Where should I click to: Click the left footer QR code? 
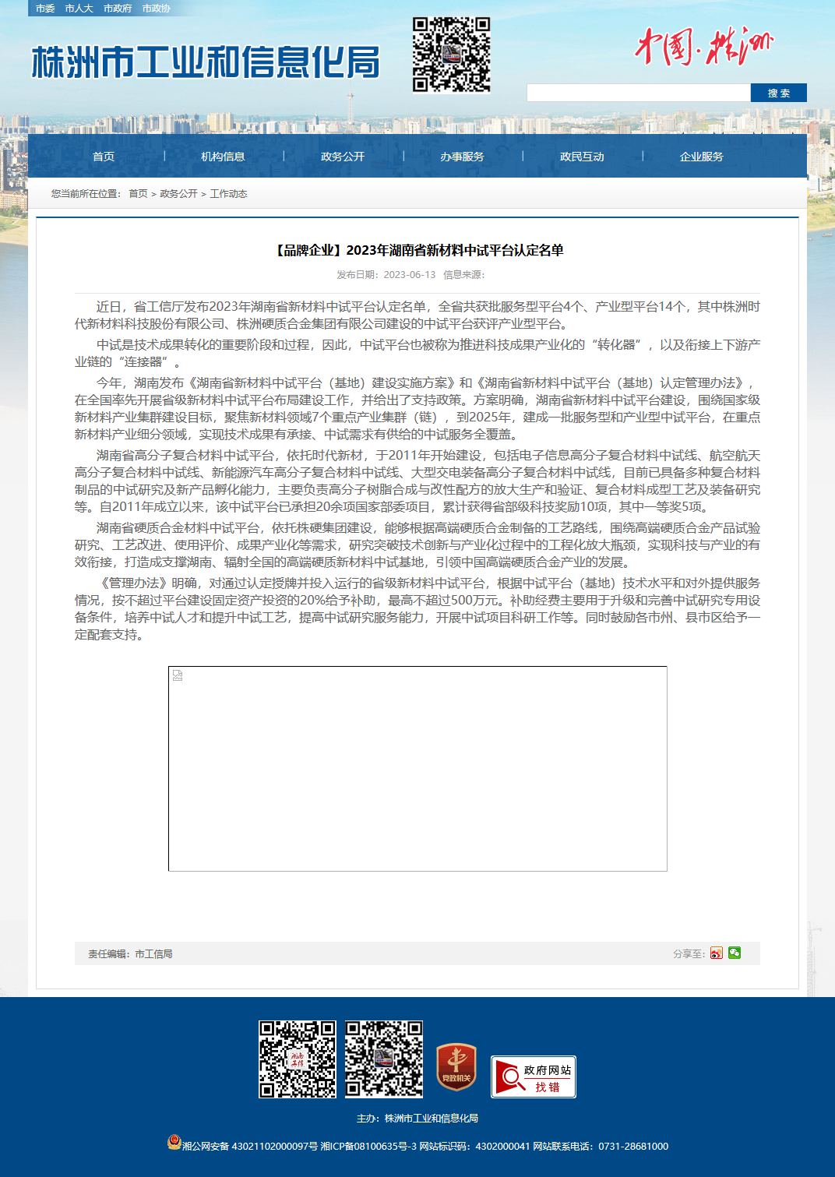tap(298, 1059)
